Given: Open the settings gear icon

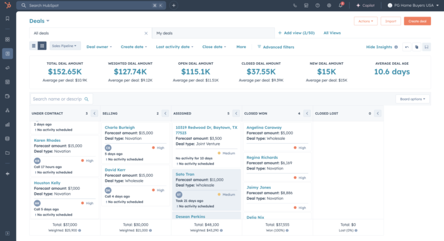Looking at the screenshot, I should point(329,6).
